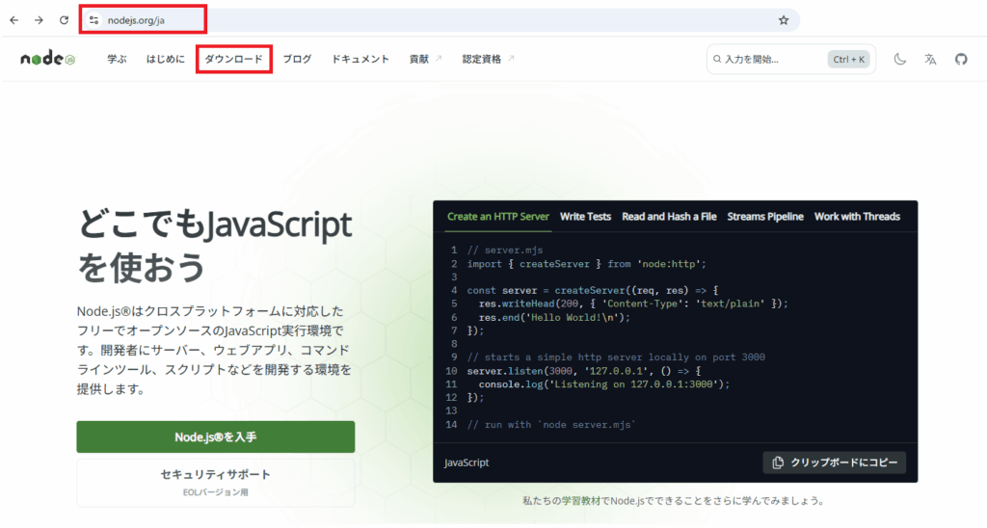
Task: Open the 学習教材 link below the code
Action: coord(580,501)
